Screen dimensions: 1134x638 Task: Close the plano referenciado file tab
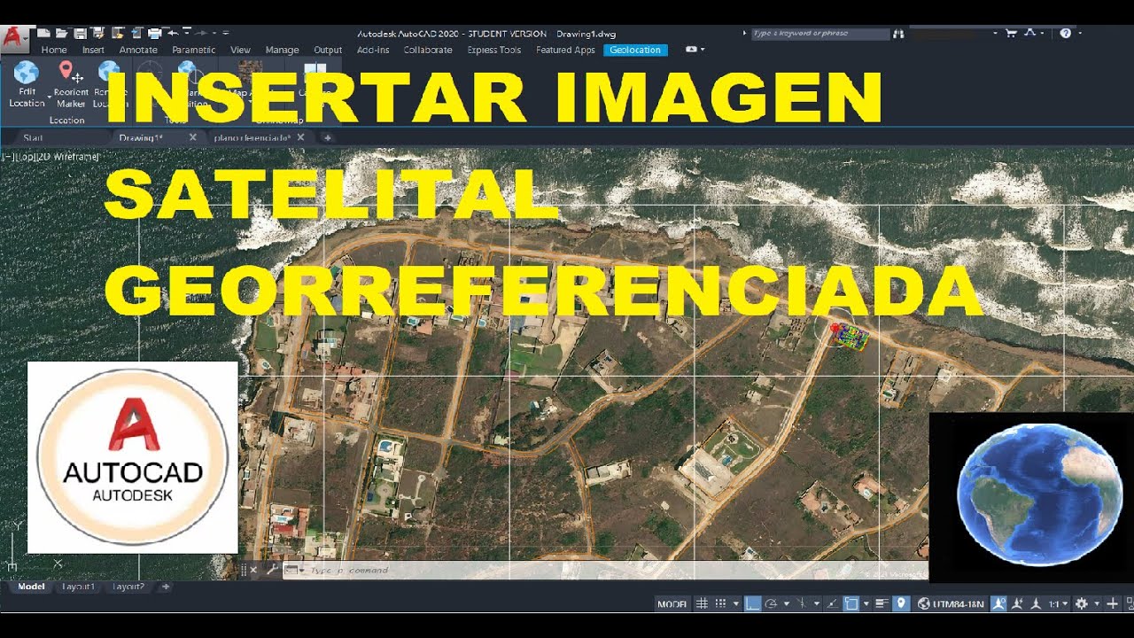pyautogui.click(x=300, y=137)
